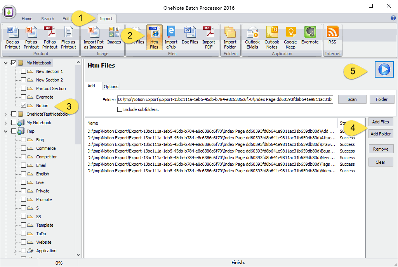398x267 pixels.
Task: Click the Import Folder icon
Action: click(x=230, y=38)
